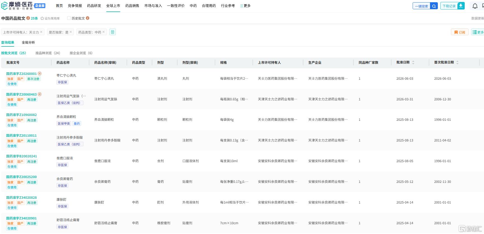484x234 pixels.
Task: Open approval 国药准字Z34020901
Action: click(x=22, y=218)
